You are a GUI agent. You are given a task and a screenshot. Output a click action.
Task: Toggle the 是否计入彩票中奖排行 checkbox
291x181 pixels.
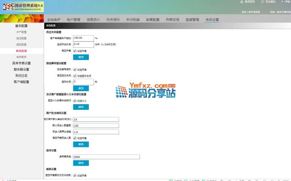tap(75, 101)
